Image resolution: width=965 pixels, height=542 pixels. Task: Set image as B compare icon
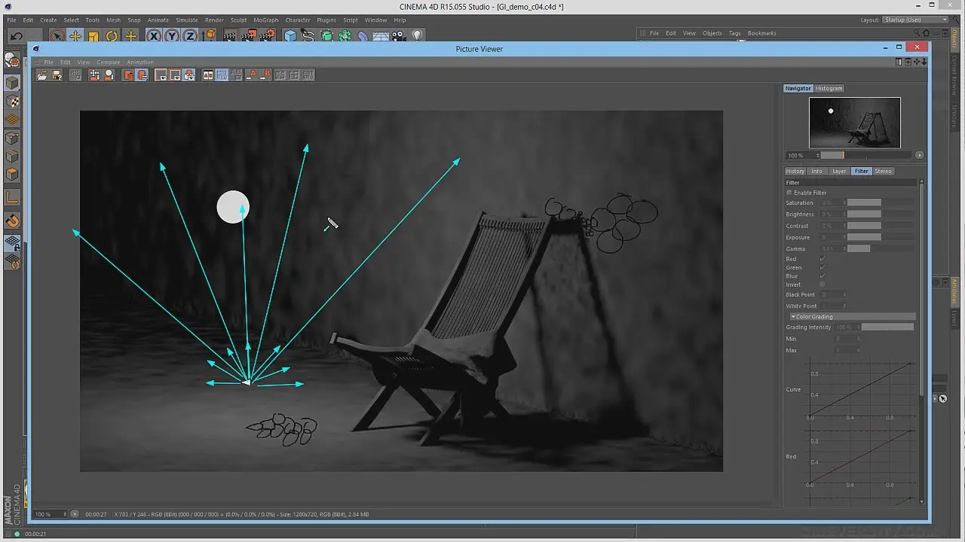[x=265, y=75]
